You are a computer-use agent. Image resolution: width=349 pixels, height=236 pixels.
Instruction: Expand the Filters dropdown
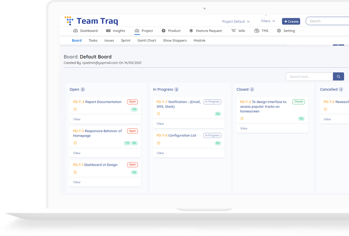(268, 21)
